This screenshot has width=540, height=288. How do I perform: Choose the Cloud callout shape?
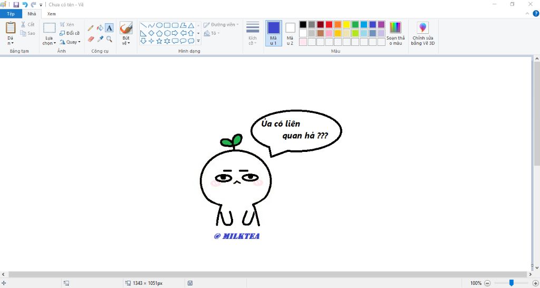click(x=191, y=41)
